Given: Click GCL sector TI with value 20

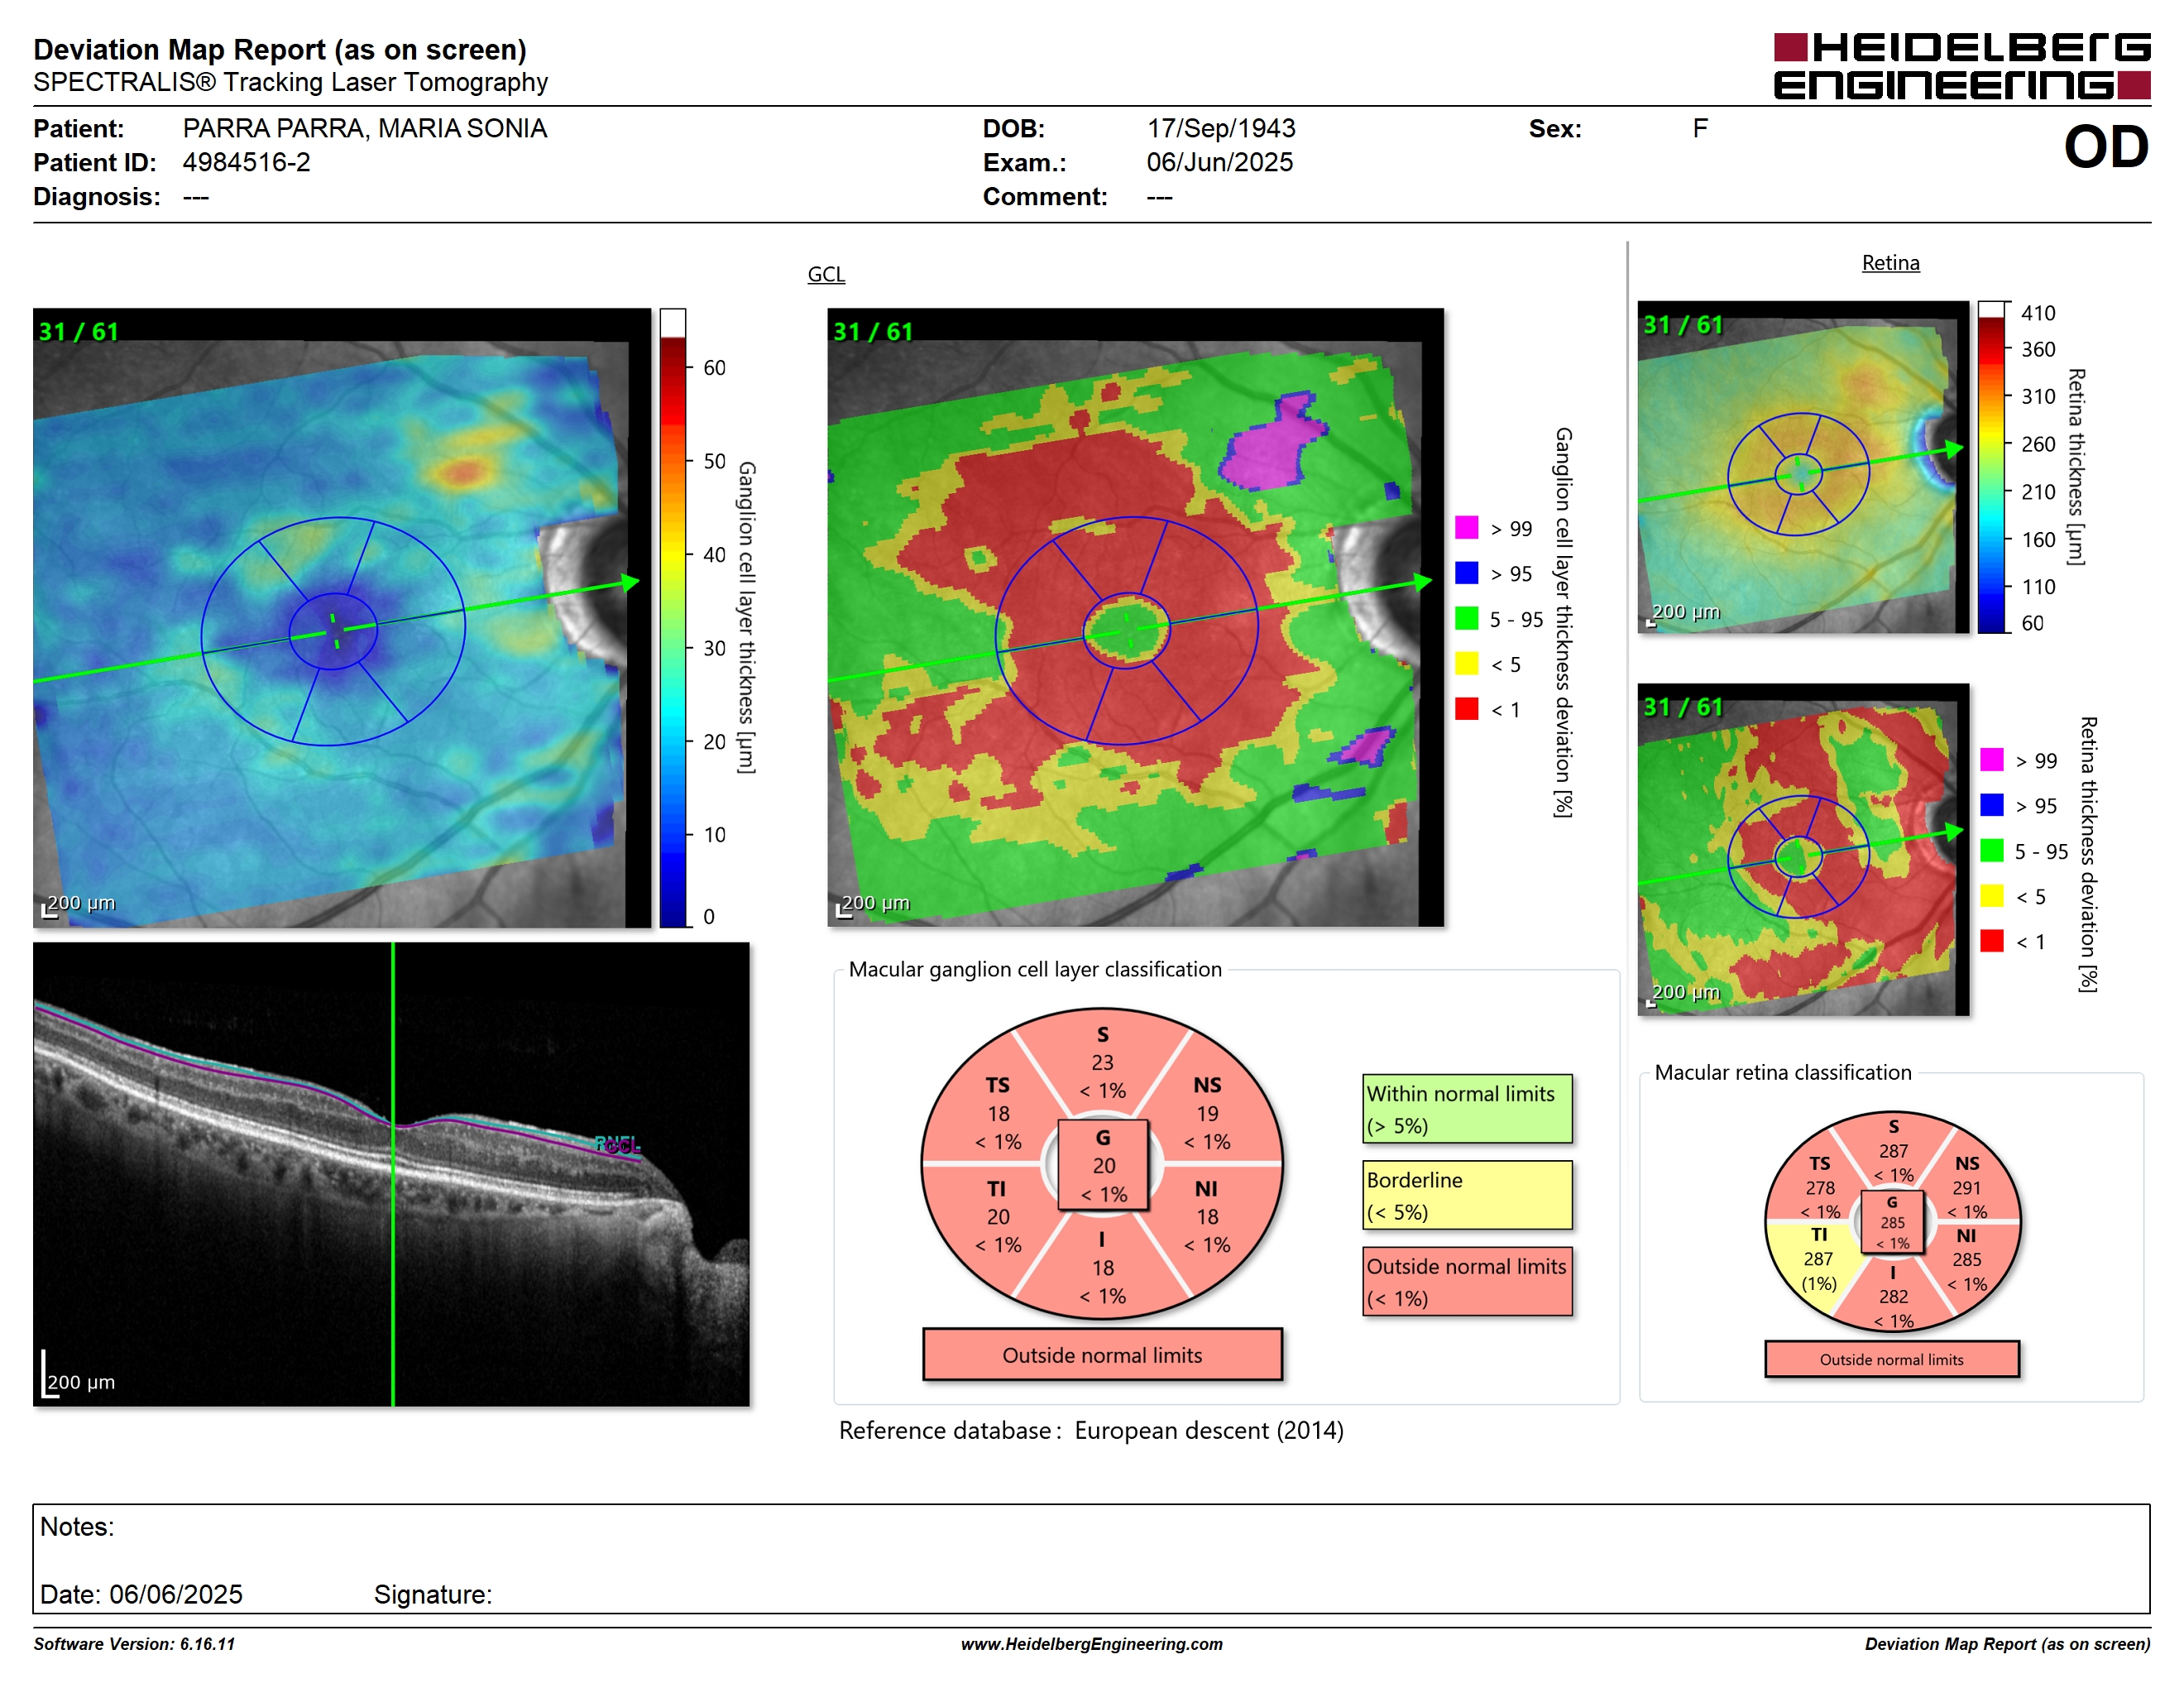Looking at the screenshot, I should coord(998,1217).
